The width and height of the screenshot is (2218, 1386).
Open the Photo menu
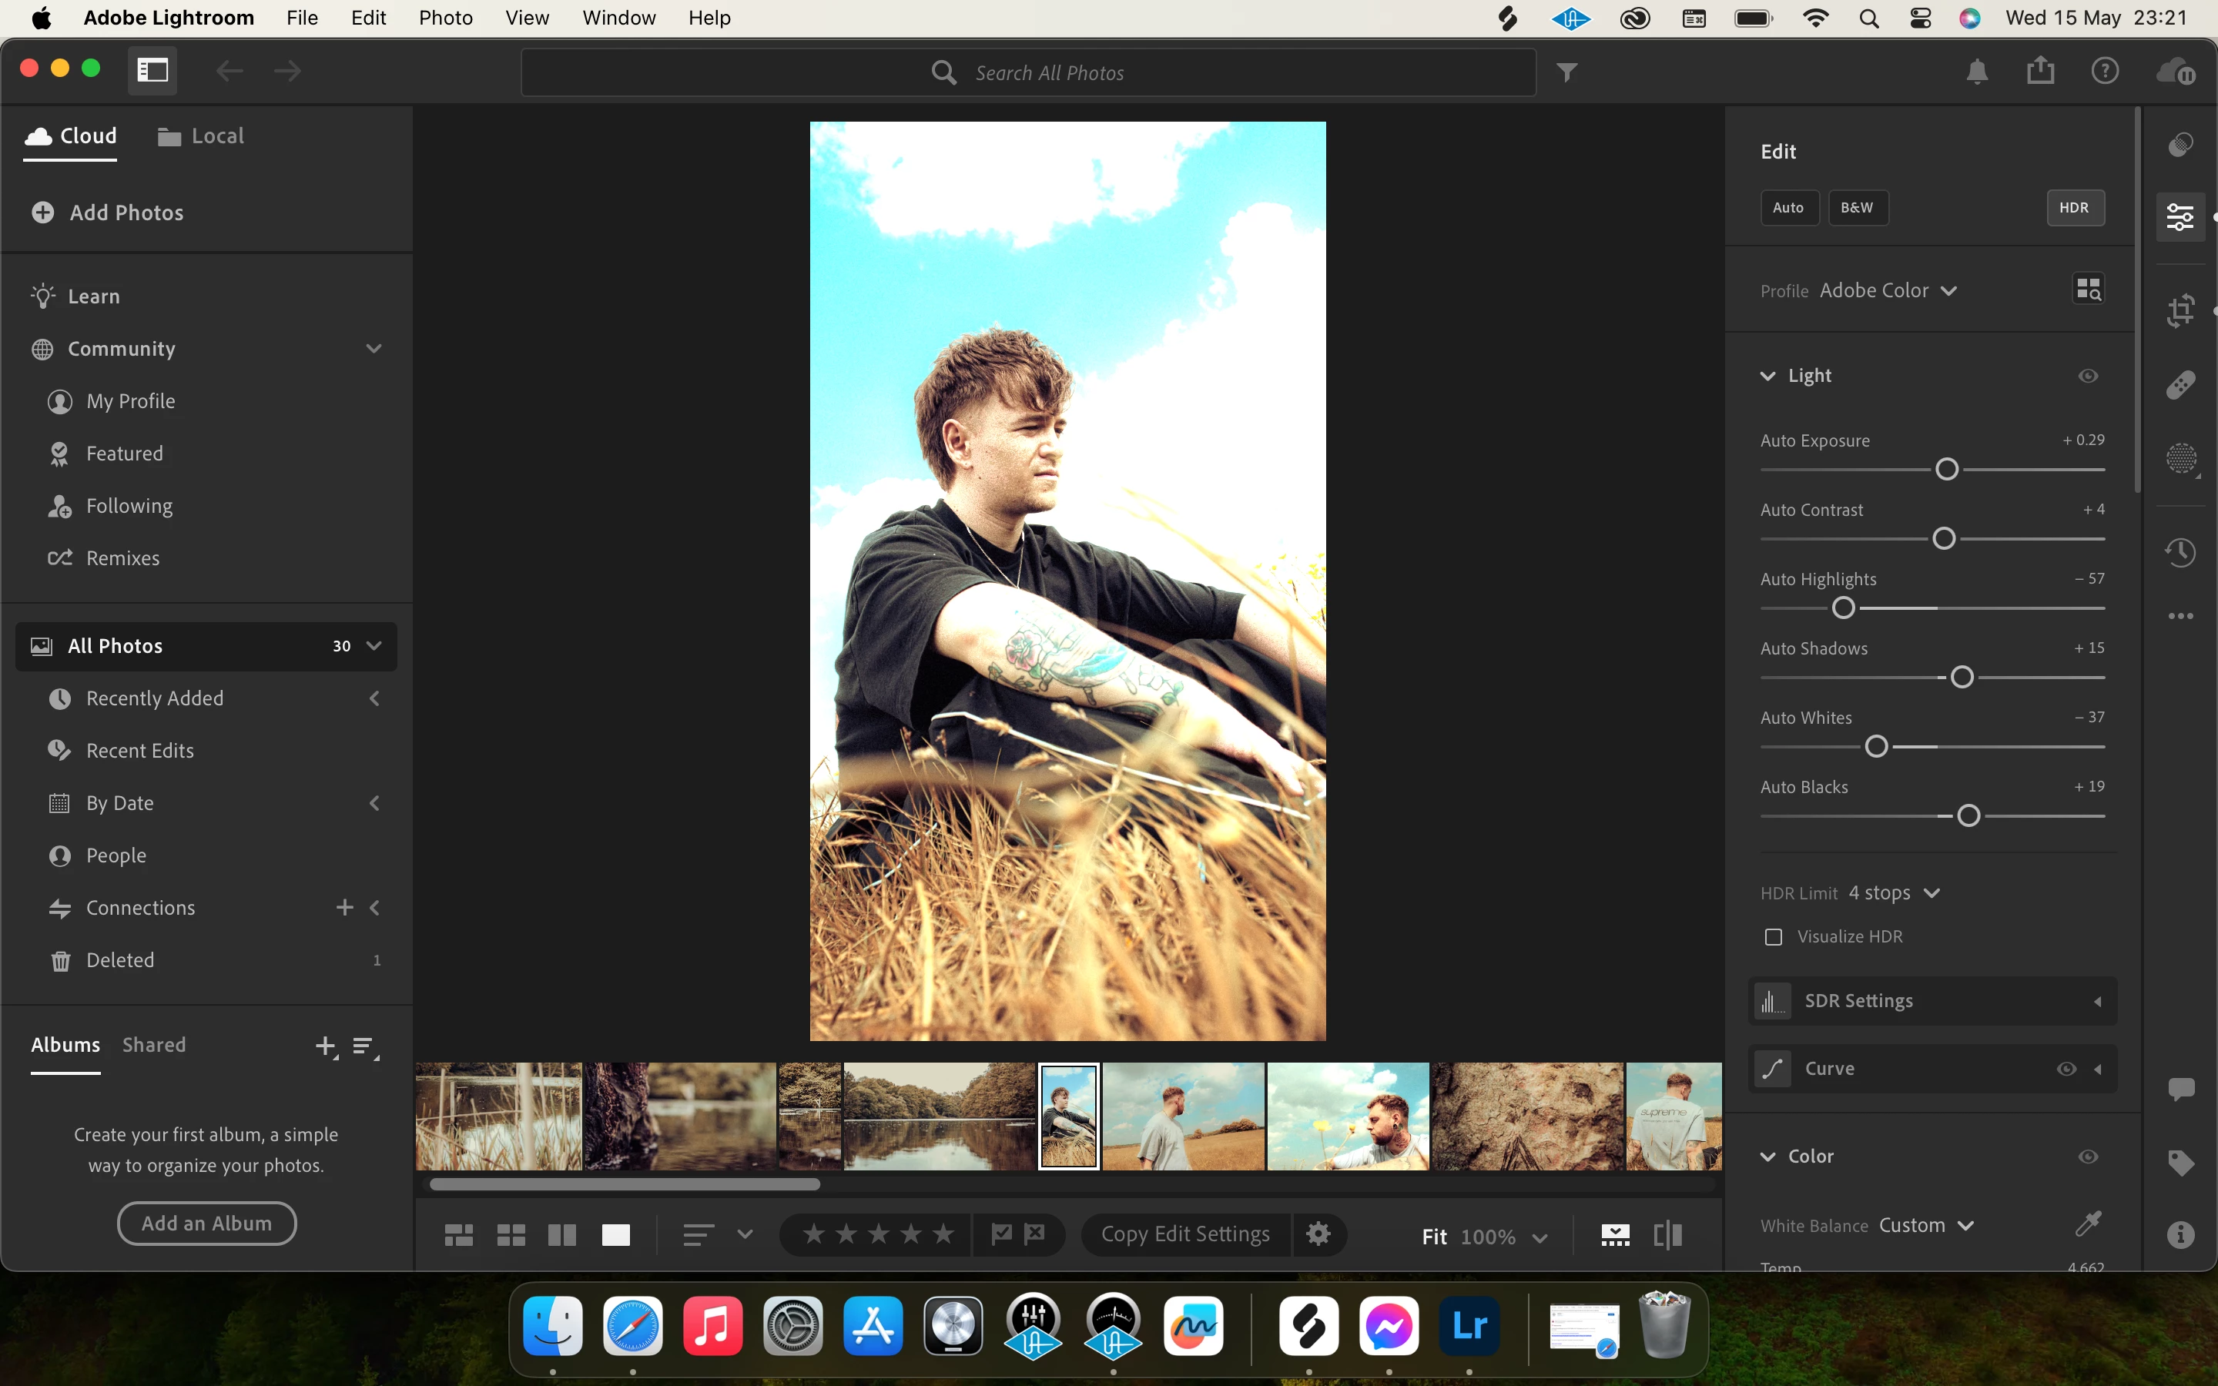tap(445, 18)
